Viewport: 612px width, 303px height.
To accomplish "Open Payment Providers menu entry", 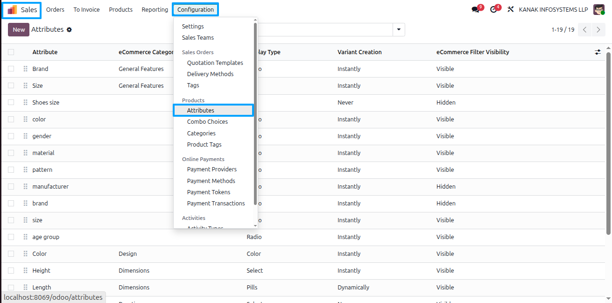I will (x=211, y=169).
